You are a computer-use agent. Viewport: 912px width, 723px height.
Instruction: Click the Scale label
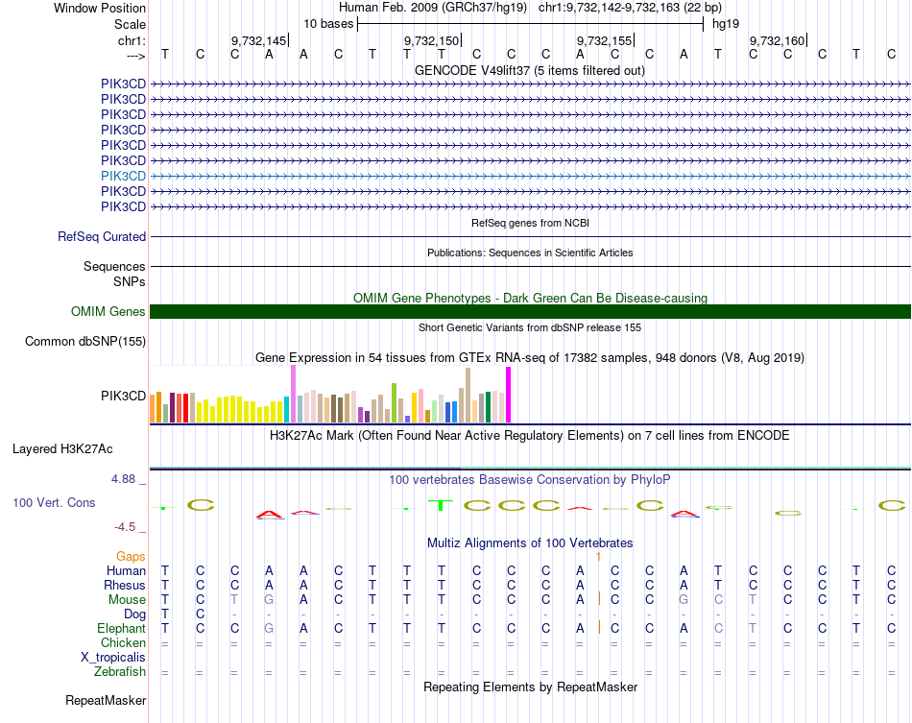tap(131, 24)
